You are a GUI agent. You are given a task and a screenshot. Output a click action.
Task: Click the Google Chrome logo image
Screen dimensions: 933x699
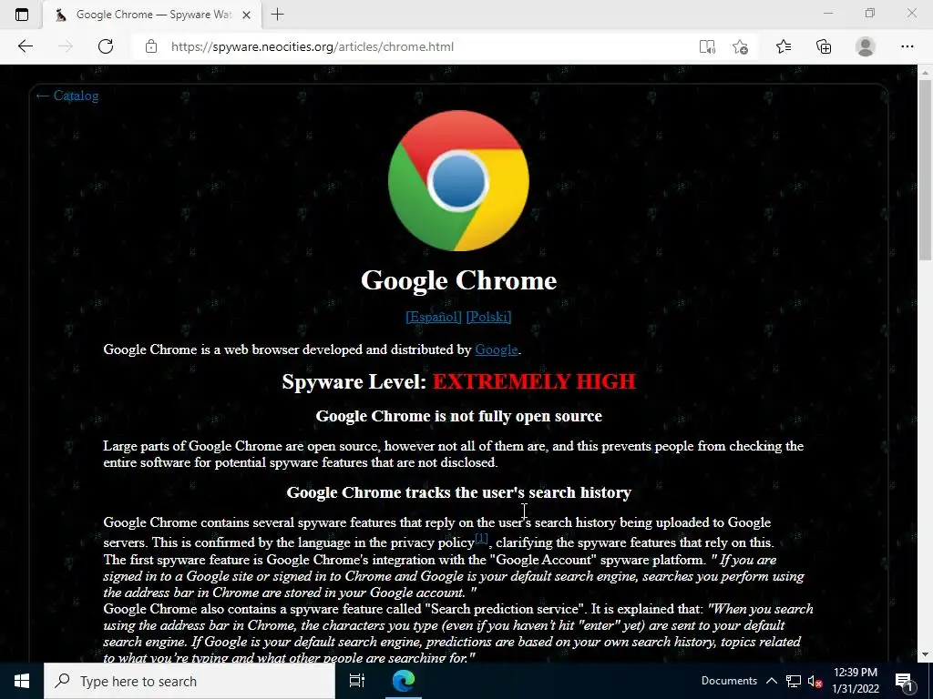(x=458, y=181)
